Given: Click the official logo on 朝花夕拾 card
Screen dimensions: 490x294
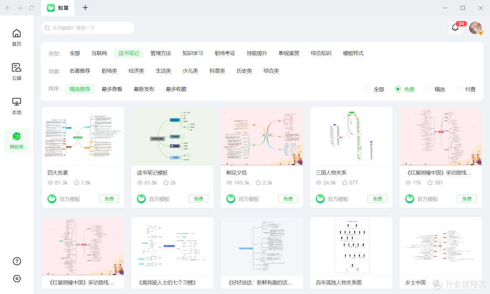Looking at the screenshot, I should [230, 199].
